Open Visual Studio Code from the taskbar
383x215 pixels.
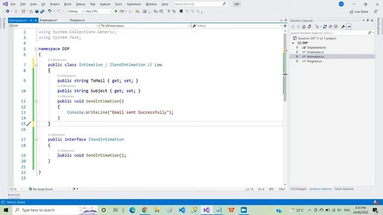[x=182, y=210]
